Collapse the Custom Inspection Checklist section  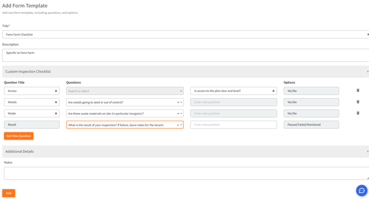pyautogui.click(x=367, y=71)
